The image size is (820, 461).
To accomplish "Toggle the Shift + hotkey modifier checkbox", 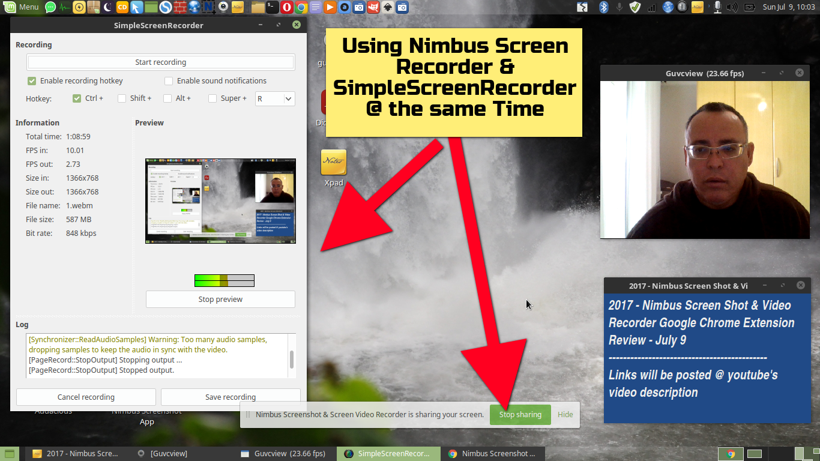I will click(122, 98).
